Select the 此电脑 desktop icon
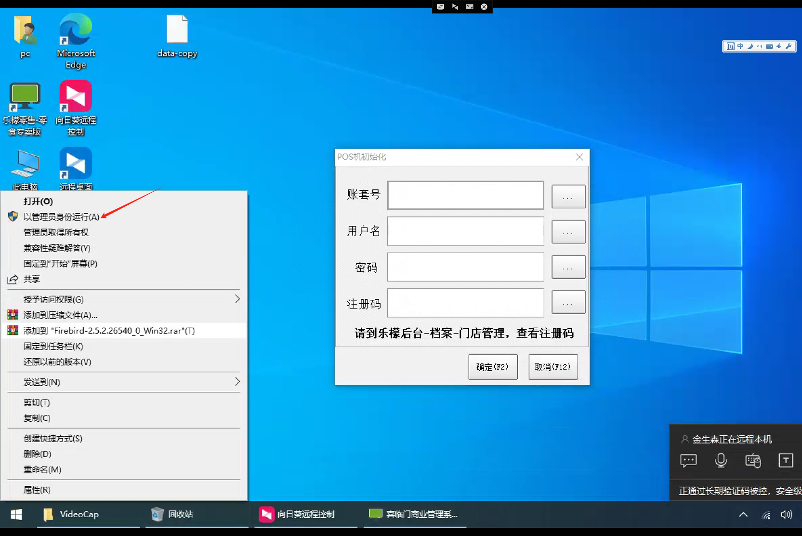The height and width of the screenshot is (536, 802). point(25,170)
